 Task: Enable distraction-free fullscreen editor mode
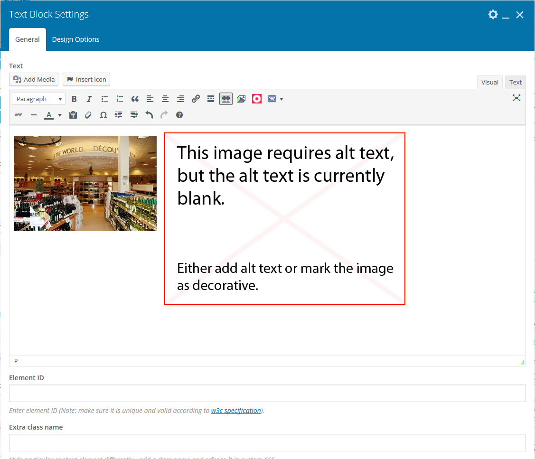pyautogui.click(x=516, y=98)
